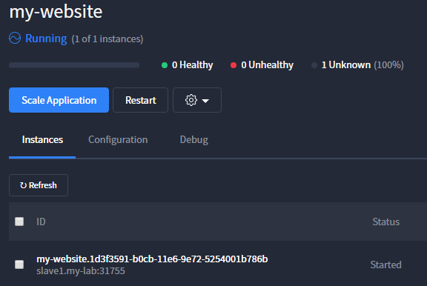
Task: Click the Started status cell
Action: 385,265
